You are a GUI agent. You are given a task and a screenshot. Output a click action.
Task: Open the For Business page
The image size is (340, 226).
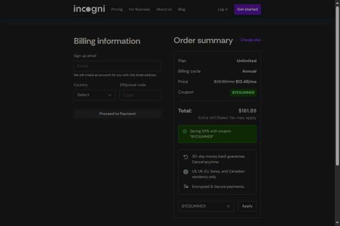point(139,10)
